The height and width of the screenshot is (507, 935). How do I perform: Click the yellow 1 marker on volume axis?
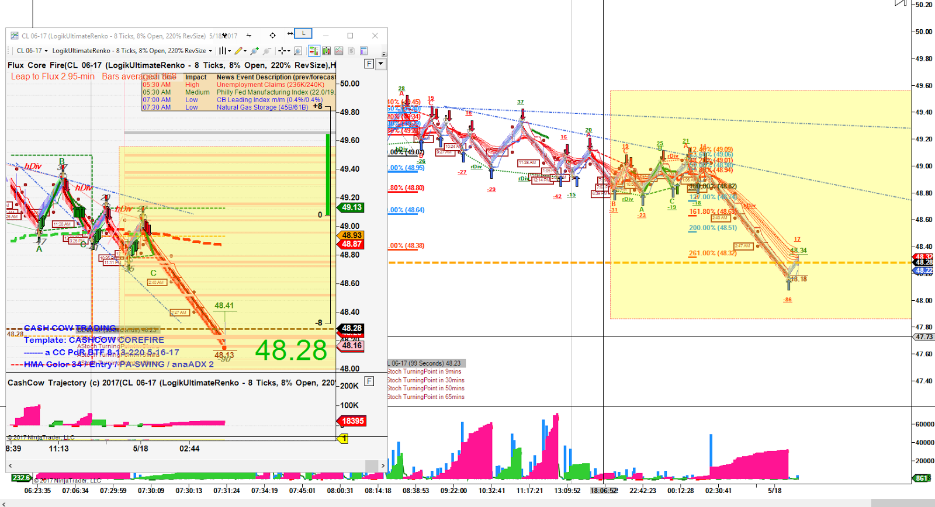pos(343,439)
